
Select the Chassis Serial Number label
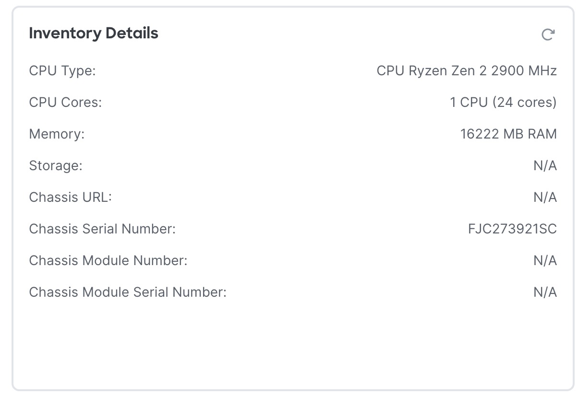pyautogui.click(x=102, y=229)
